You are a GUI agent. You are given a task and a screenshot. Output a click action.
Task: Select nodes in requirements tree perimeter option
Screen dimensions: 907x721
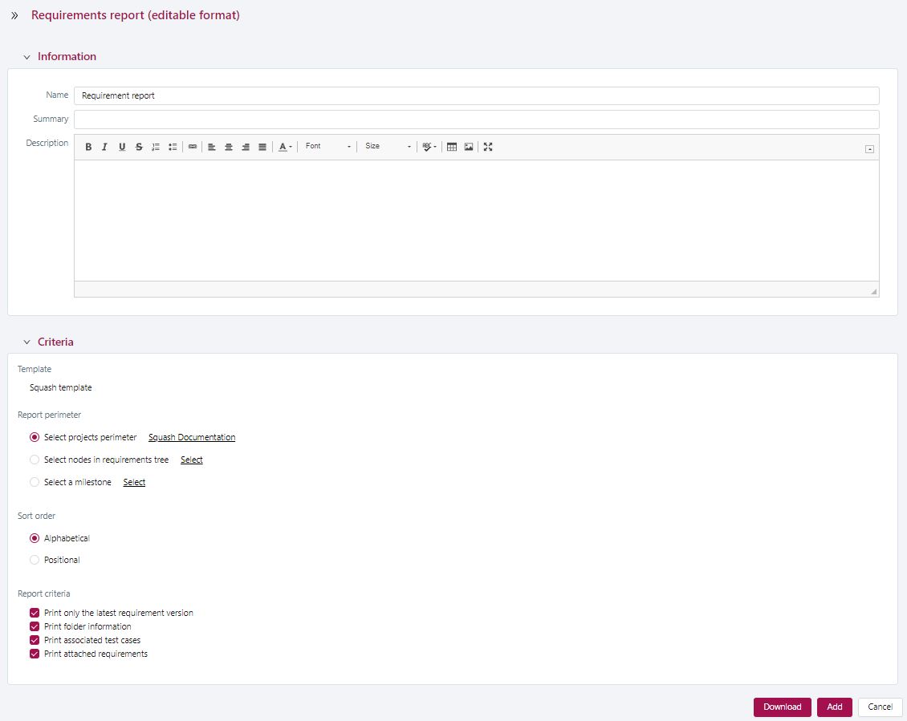(34, 460)
